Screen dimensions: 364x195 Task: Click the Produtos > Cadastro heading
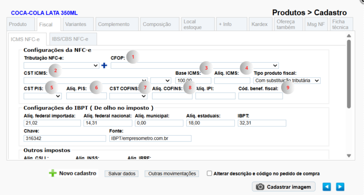310,12
